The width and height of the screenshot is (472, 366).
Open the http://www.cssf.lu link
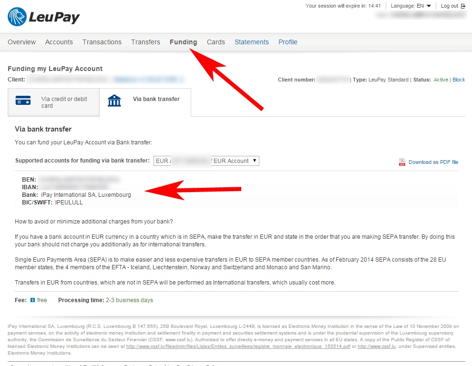click(x=376, y=346)
